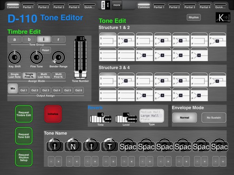Open Partial 2 tab in right tab bar
This screenshot has width=234, height=175.
point(174,6)
